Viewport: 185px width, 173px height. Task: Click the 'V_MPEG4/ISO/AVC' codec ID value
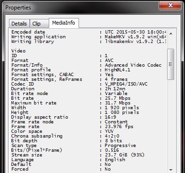126,84
